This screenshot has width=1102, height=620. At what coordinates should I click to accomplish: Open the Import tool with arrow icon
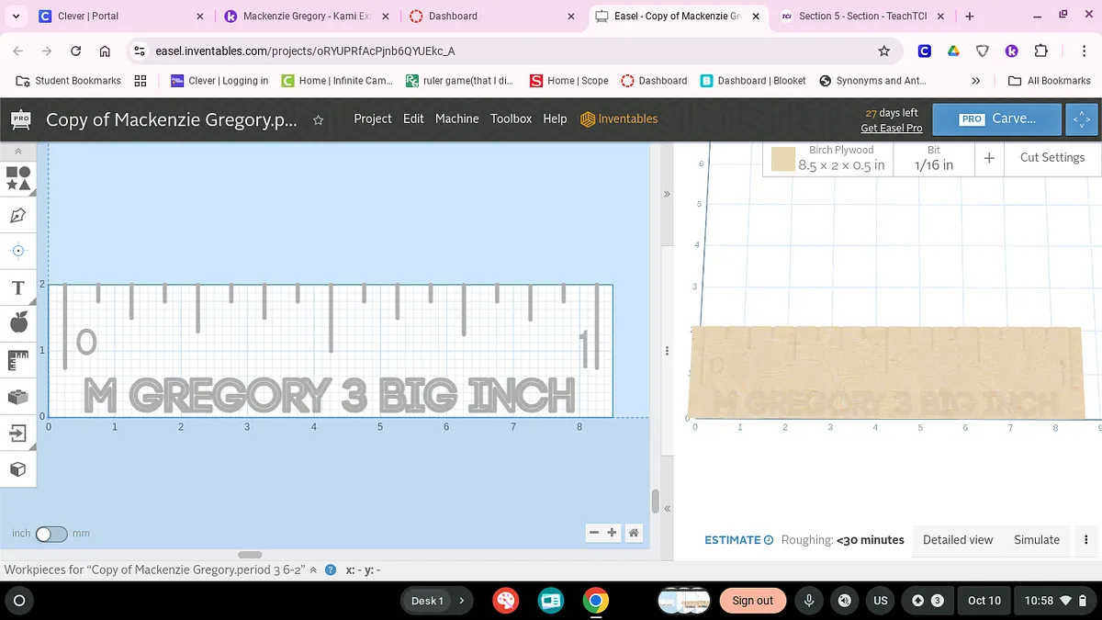18,433
